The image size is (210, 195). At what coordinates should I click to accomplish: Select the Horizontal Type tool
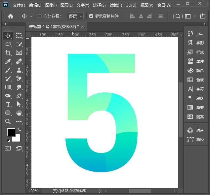tap(8, 104)
